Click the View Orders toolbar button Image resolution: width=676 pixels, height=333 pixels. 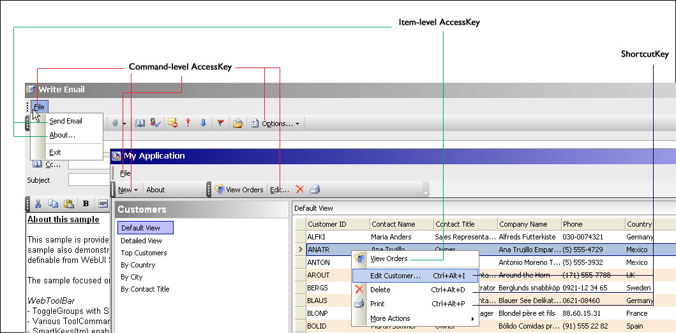point(239,190)
